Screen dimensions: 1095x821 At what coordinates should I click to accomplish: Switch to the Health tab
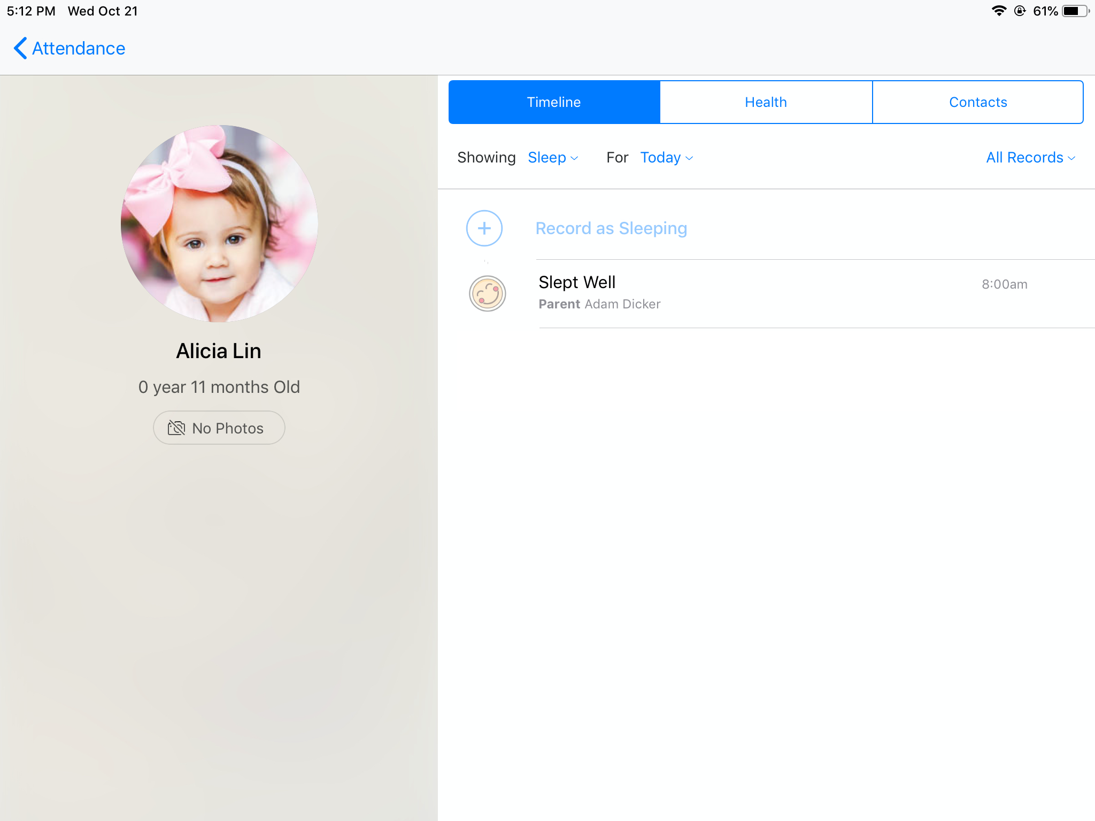tap(766, 102)
